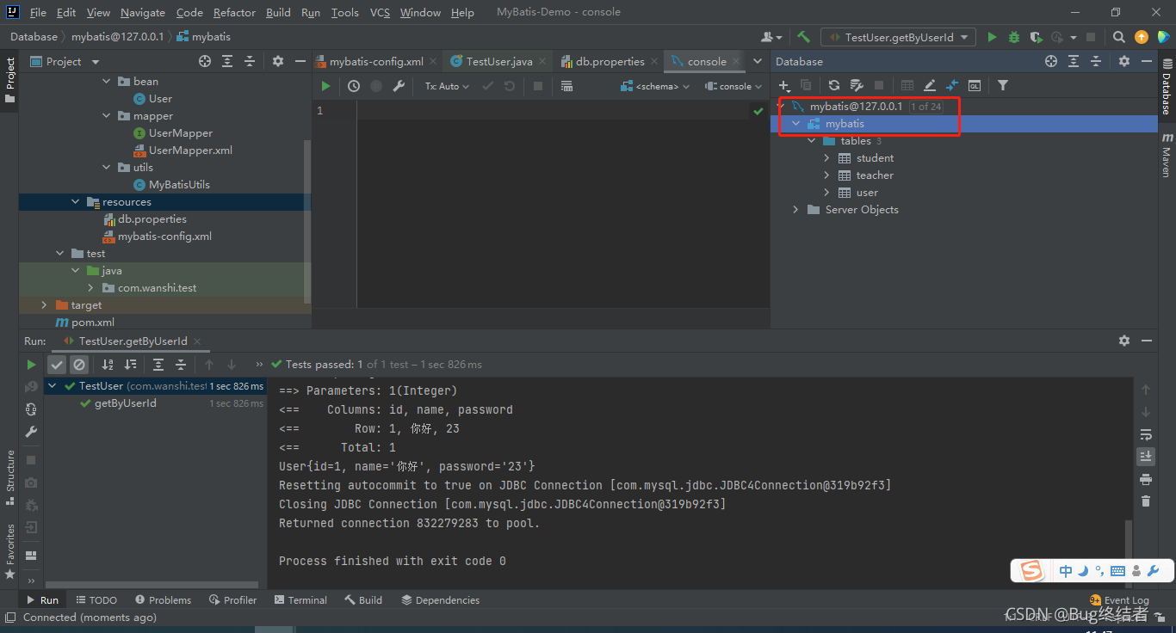Viewport: 1176px width, 633px height.
Task: Expand the target folder in Project tree
Action: click(45, 305)
